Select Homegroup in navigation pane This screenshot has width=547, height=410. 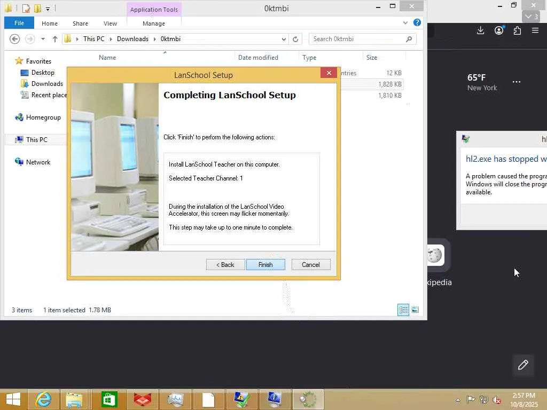[38, 117]
